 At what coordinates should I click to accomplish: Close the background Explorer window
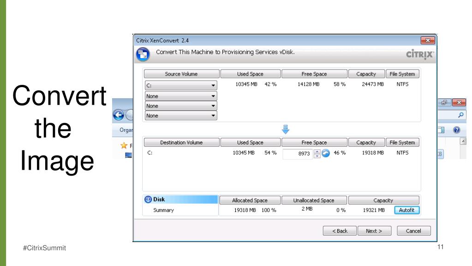(459, 102)
